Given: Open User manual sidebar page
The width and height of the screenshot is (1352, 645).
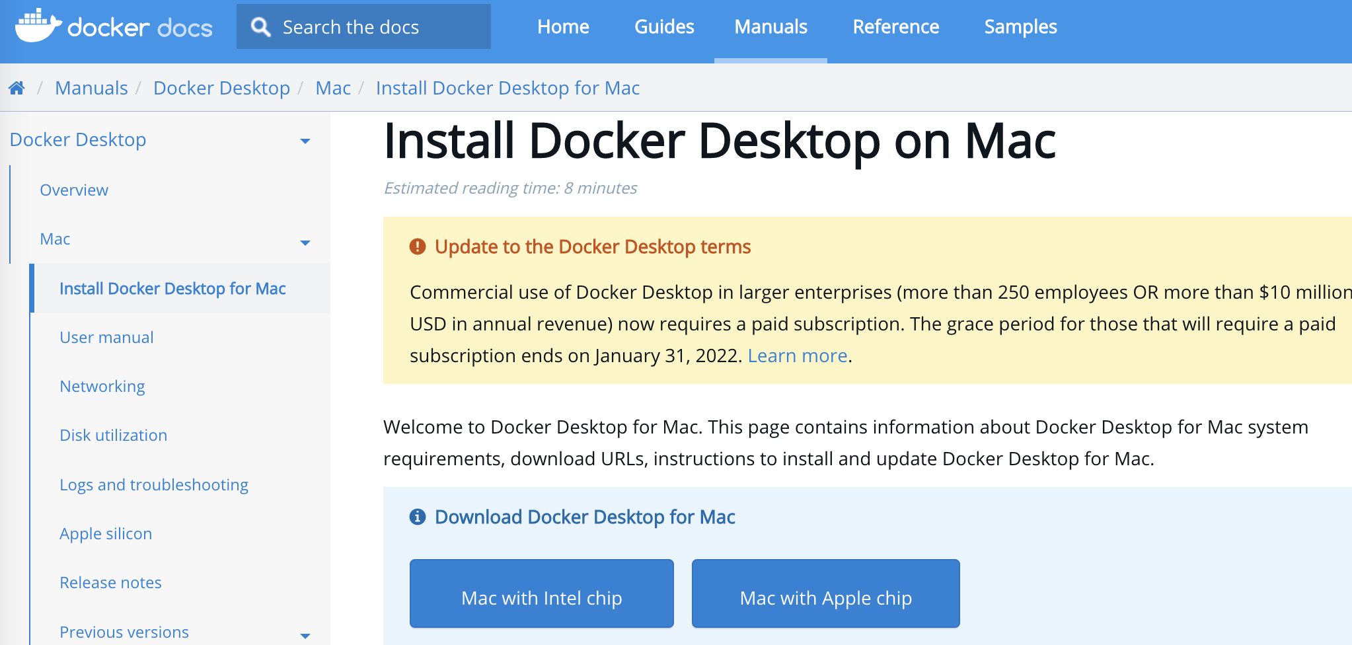Looking at the screenshot, I should 106,337.
